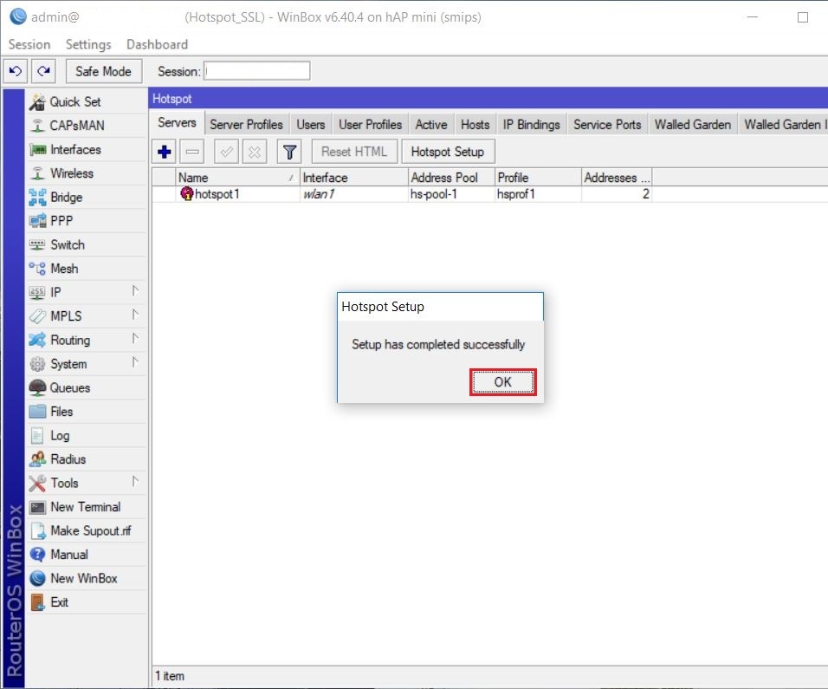Sort by Profile column header
828x689 pixels.
pos(538,178)
